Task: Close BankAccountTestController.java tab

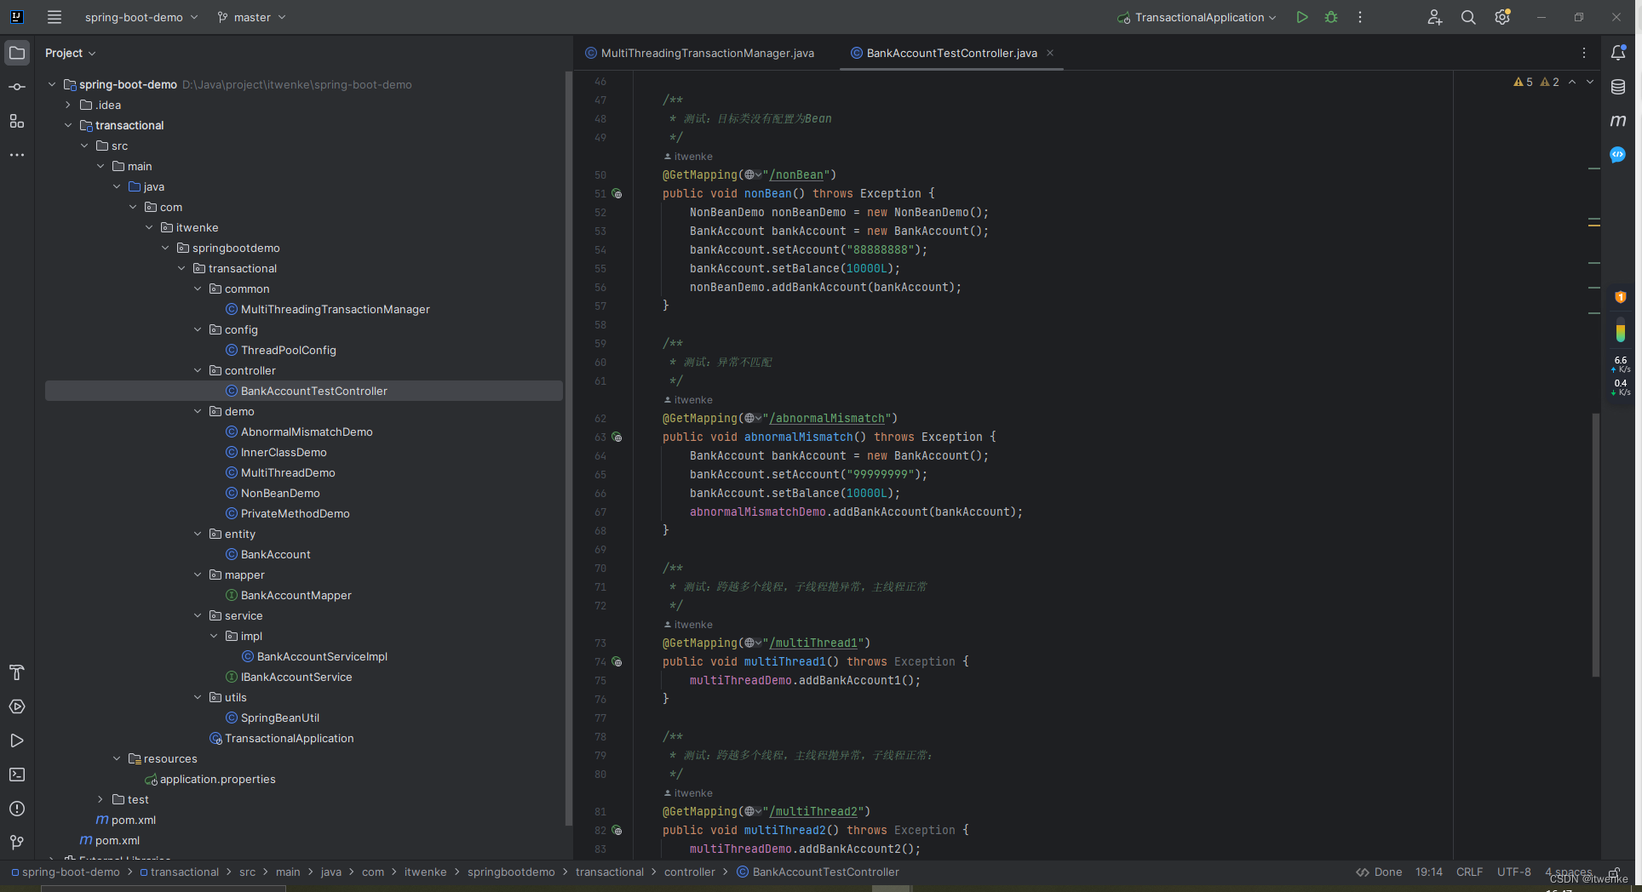Action: click(1050, 53)
